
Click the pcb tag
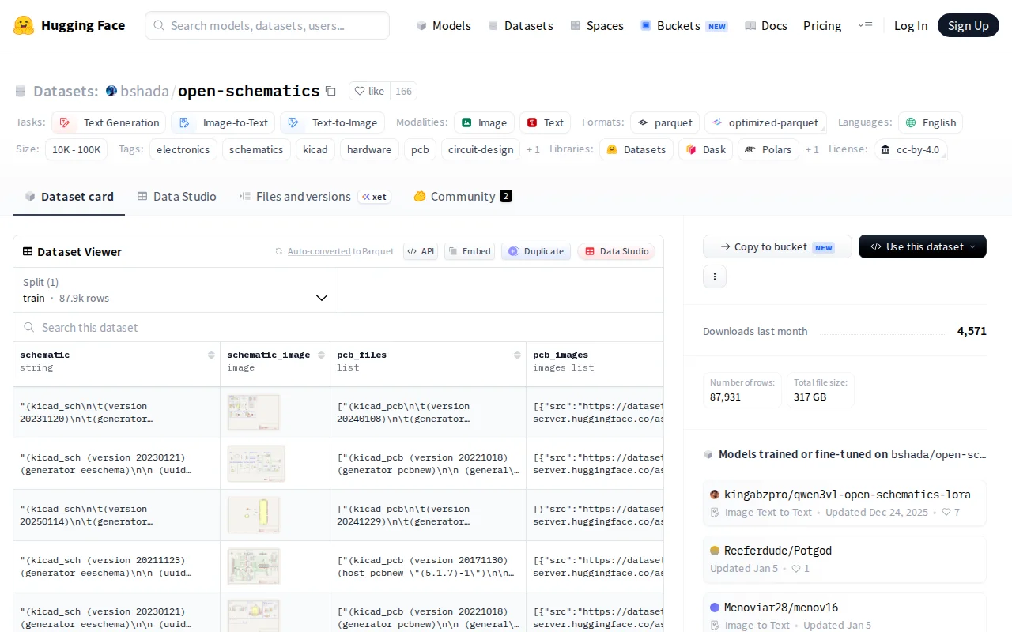tap(420, 149)
